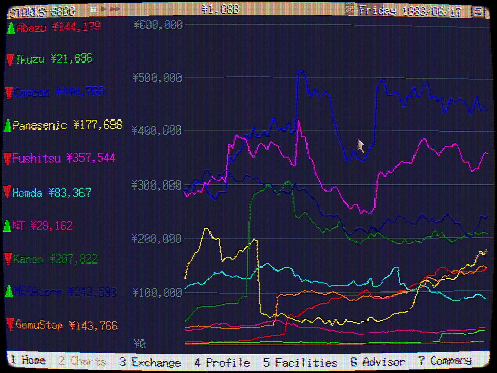Click the ¥300,000 axis label

[x=156, y=185]
